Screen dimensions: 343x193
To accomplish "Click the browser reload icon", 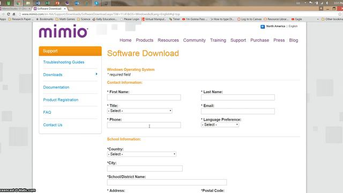I will pyautogui.click(x=9, y=14).
